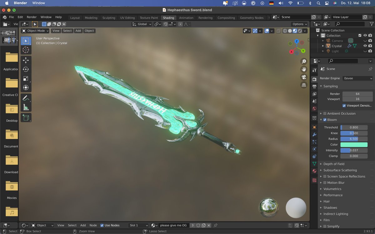The width and height of the screenshot is (375, 234).
Task: Open the Texture properties checker tab
Action: [x=314, y=180]
